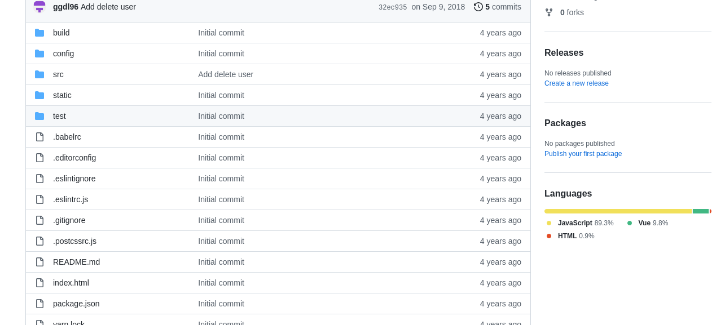Open the build folder
The width and height of the screenshot is (725, 325).
coord(61,33)
